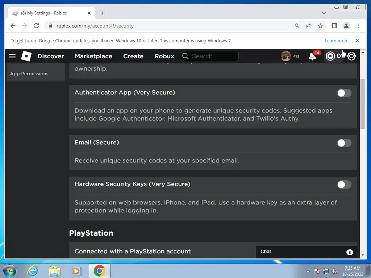Open the Discover menu item
371x278 pixels.
tap(51, 56)
